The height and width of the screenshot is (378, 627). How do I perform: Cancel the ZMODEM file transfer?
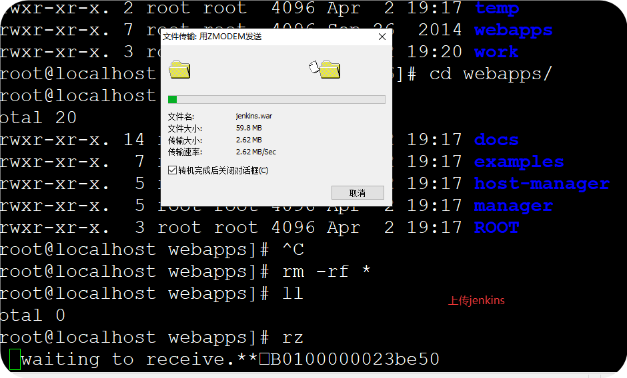358,193
